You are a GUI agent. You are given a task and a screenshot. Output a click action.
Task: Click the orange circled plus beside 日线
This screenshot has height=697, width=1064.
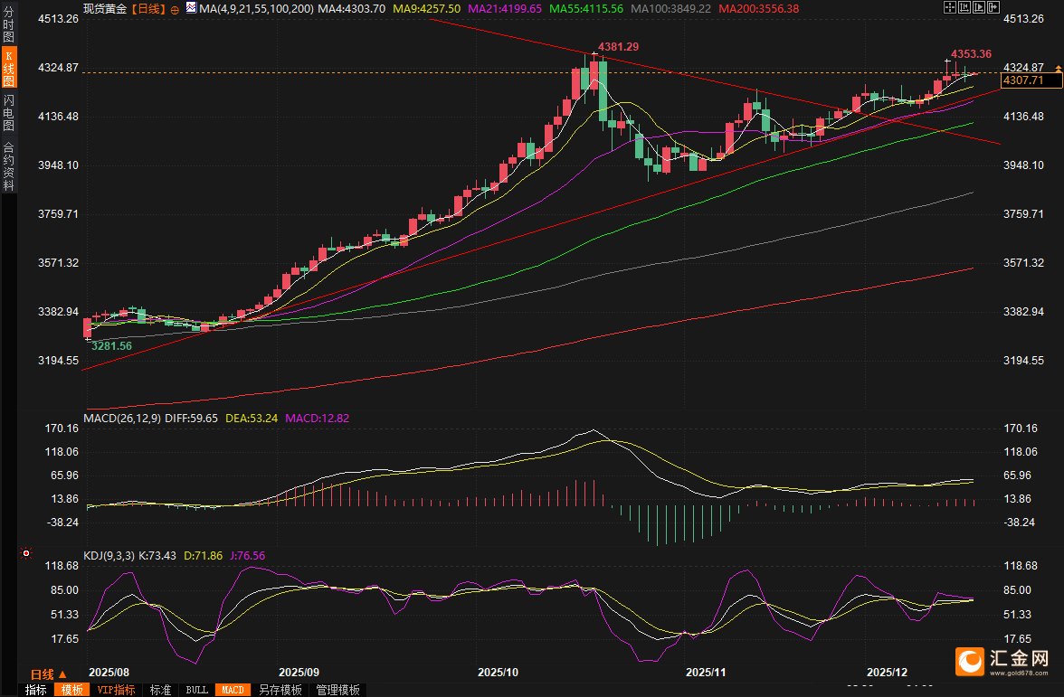pyautogui.click(x=174, y=9)
